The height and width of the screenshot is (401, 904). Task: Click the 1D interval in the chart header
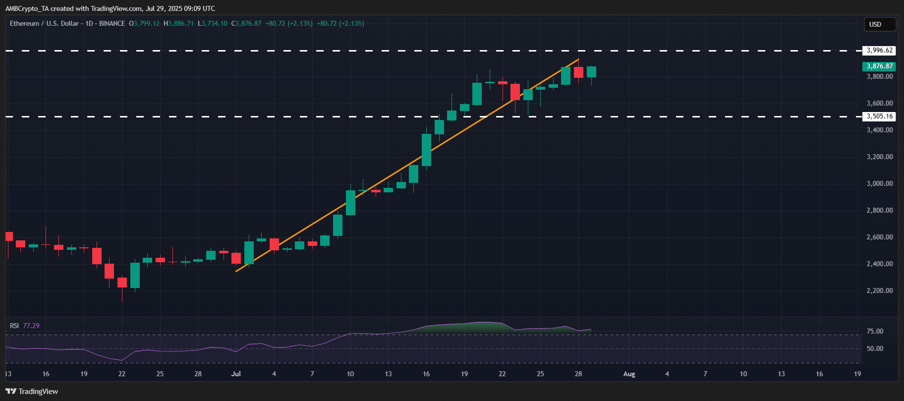tap(89, 23)
